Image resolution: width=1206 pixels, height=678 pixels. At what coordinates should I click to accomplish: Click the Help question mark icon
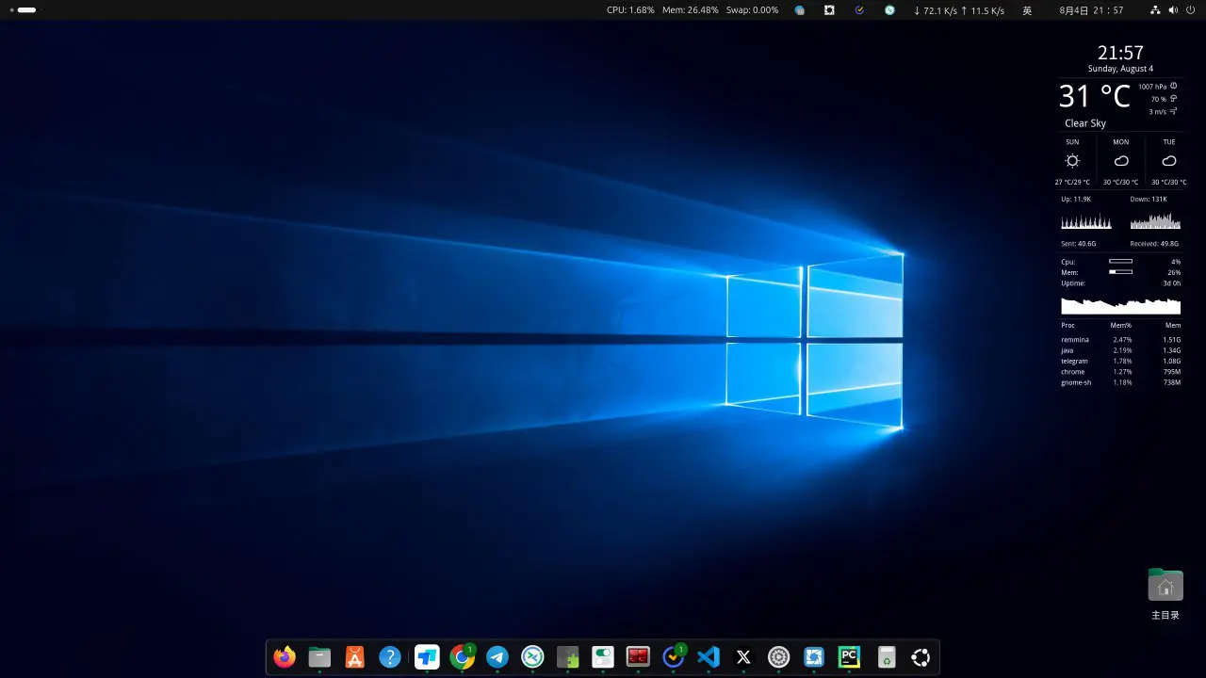pyautogui.click(x=390, y=657)
